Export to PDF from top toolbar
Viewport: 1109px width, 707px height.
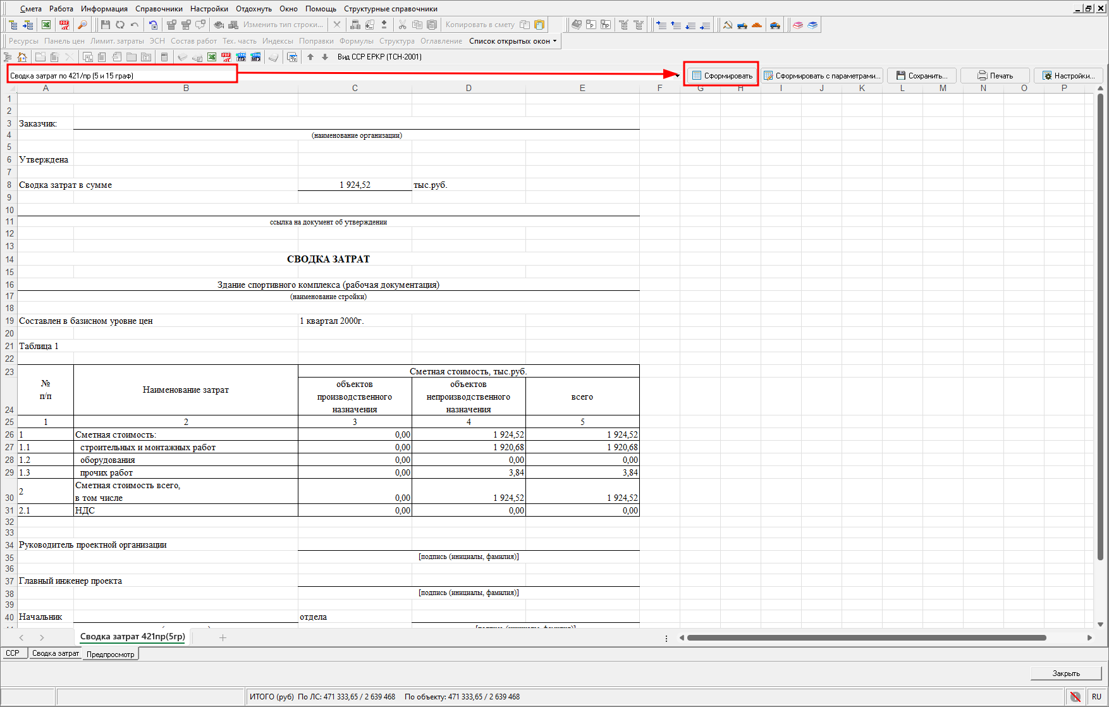64,25
